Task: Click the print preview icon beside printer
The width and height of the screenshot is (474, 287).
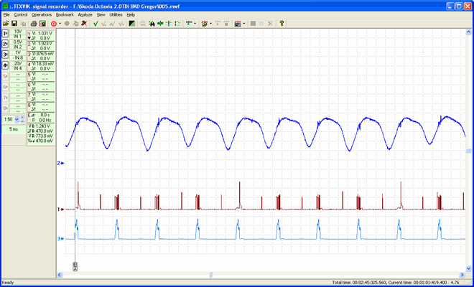Action: pyautogui.click(x=42, y=24)
